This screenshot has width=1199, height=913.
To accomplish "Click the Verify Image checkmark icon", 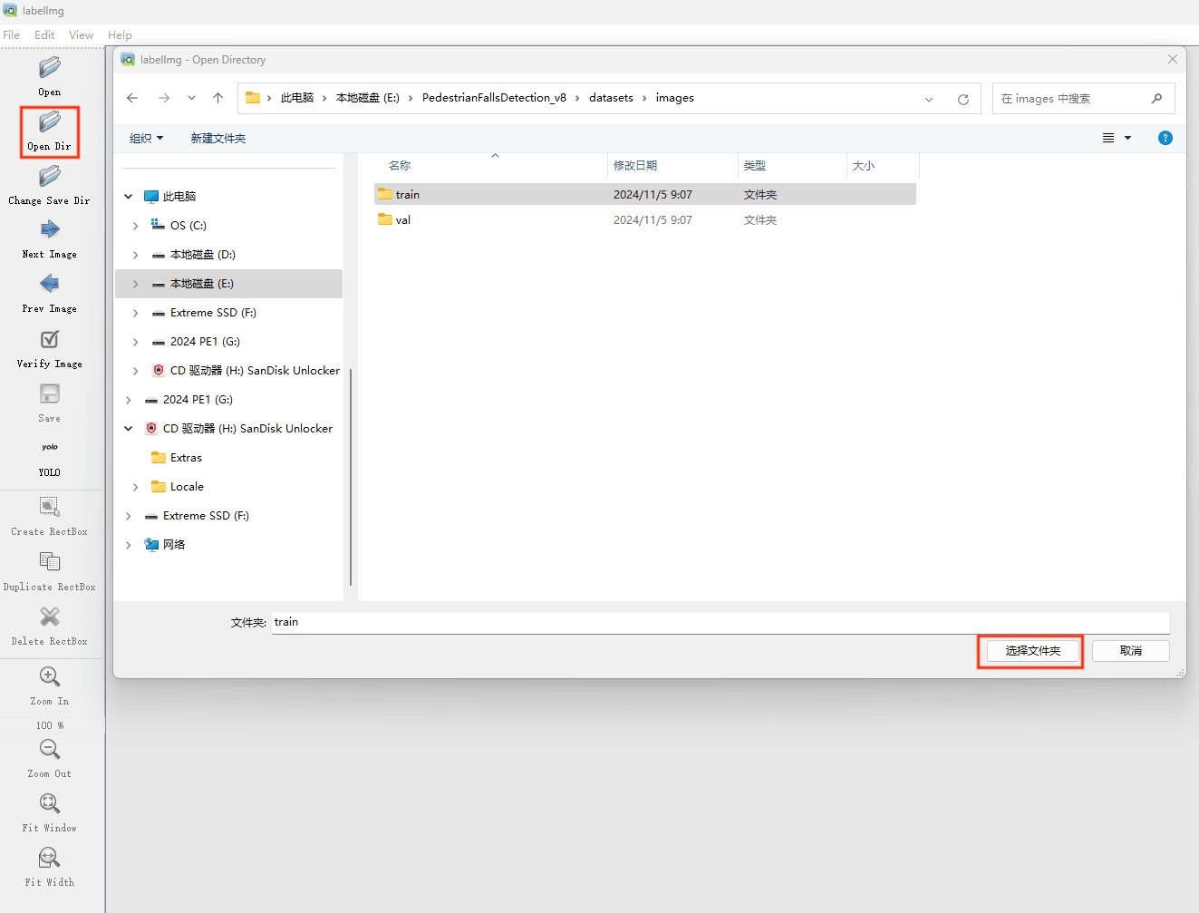I will coord(50,339).
